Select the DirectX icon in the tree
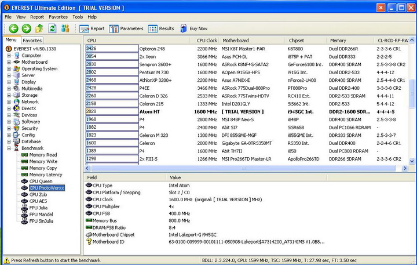Screen dimensions: 417x265 pyautogui.click(x=16, y=108)
